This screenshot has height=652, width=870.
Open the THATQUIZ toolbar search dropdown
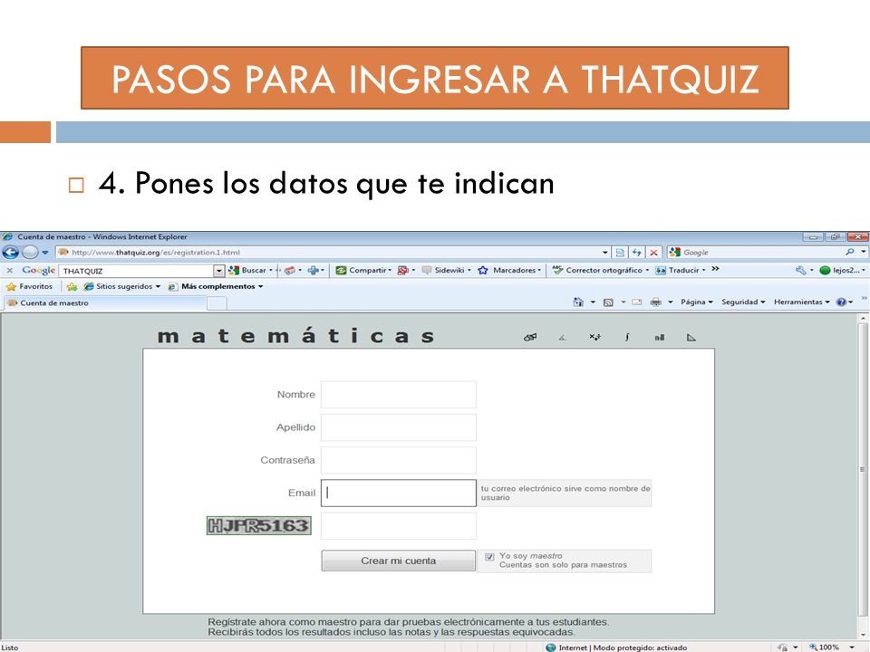[x=218, y=271]
